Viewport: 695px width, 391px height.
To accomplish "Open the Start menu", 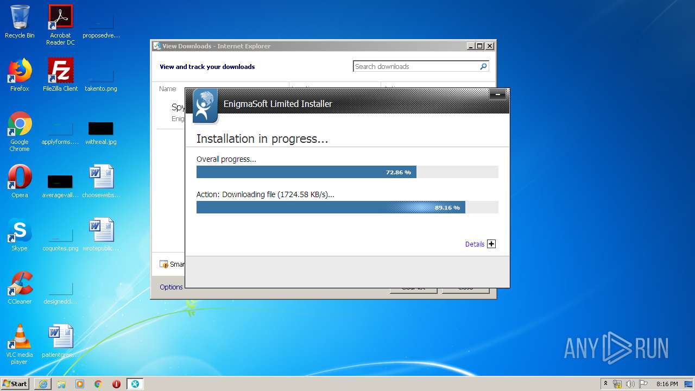I will [x=15, y=383].
